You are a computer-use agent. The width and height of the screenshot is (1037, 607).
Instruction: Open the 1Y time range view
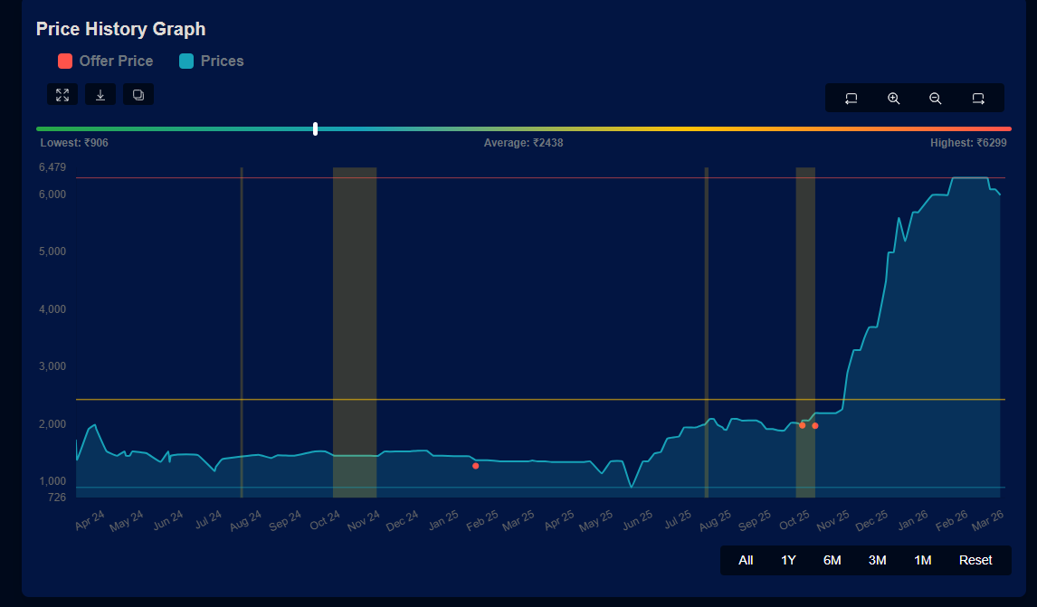click(x=787, y=560)
